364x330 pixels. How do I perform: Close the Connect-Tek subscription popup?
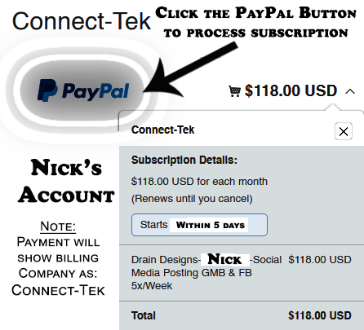pos(344,131)
